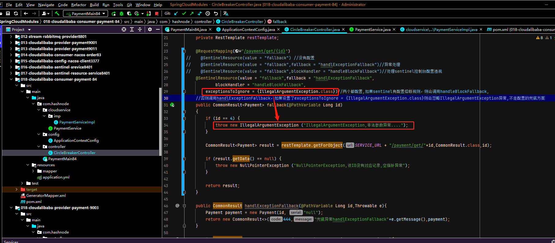Screen dimensions: 555x243
Task: Expand the 012-stream-rabbitmq-provider8801 module
Action: pyautogui.click(x=11, y=36)
